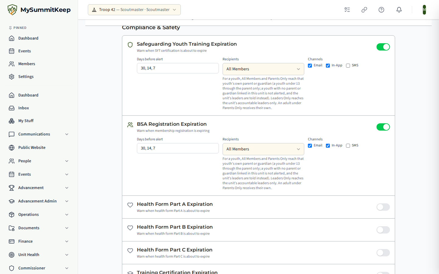Click the Public Website globe icon
This screenshot has width=439, height=274.
(x=12, y=148)
